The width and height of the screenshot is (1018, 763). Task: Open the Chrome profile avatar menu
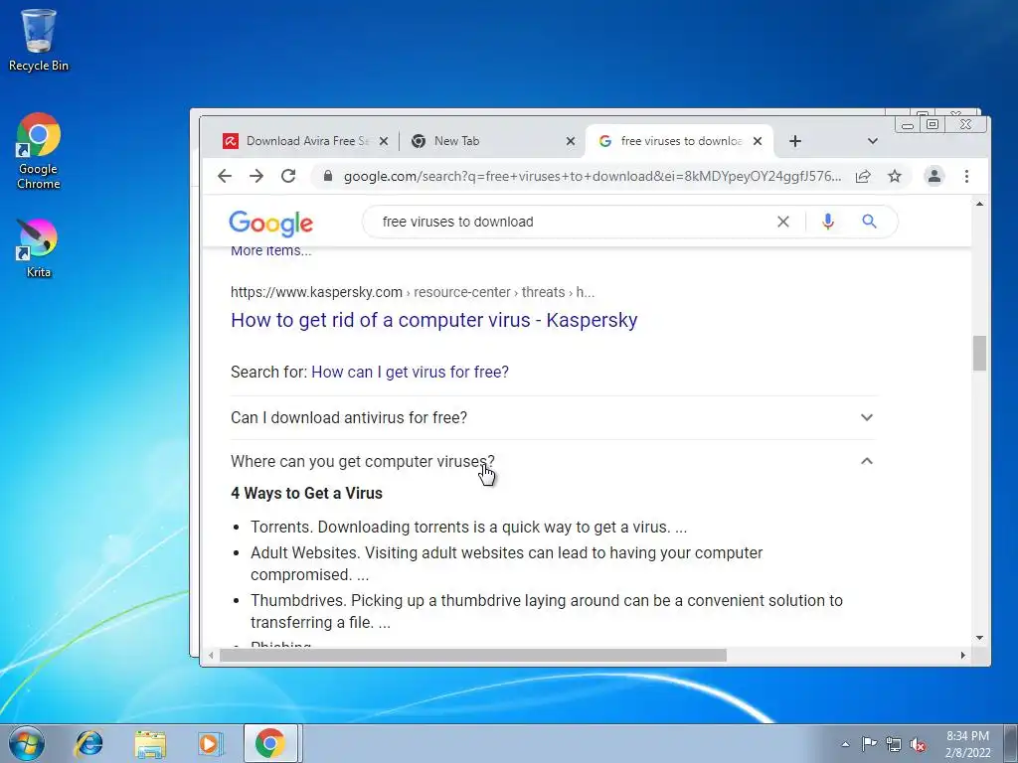click(x=934, y=176)
